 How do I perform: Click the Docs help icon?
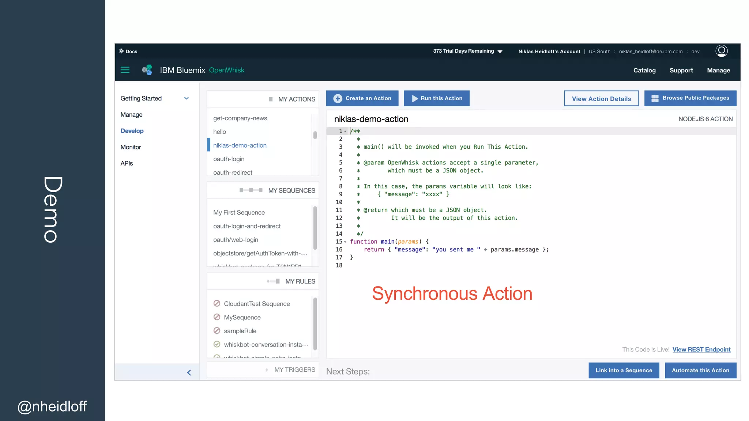121,51
